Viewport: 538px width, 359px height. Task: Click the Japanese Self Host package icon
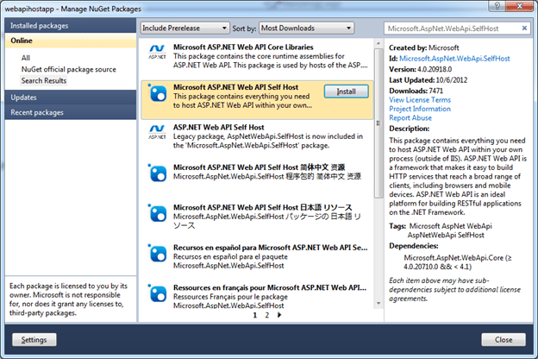[x=158, y=214]
